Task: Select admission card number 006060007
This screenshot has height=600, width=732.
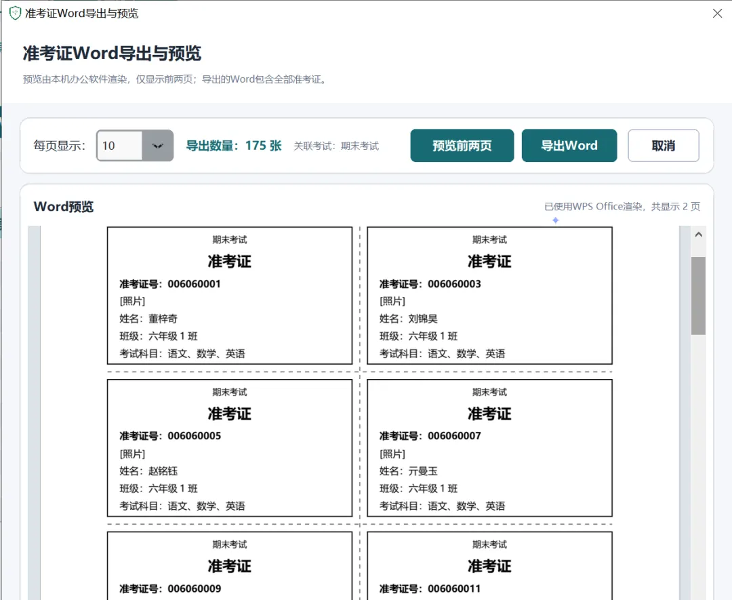Action: pyautogui.click(x=430, y=436)
